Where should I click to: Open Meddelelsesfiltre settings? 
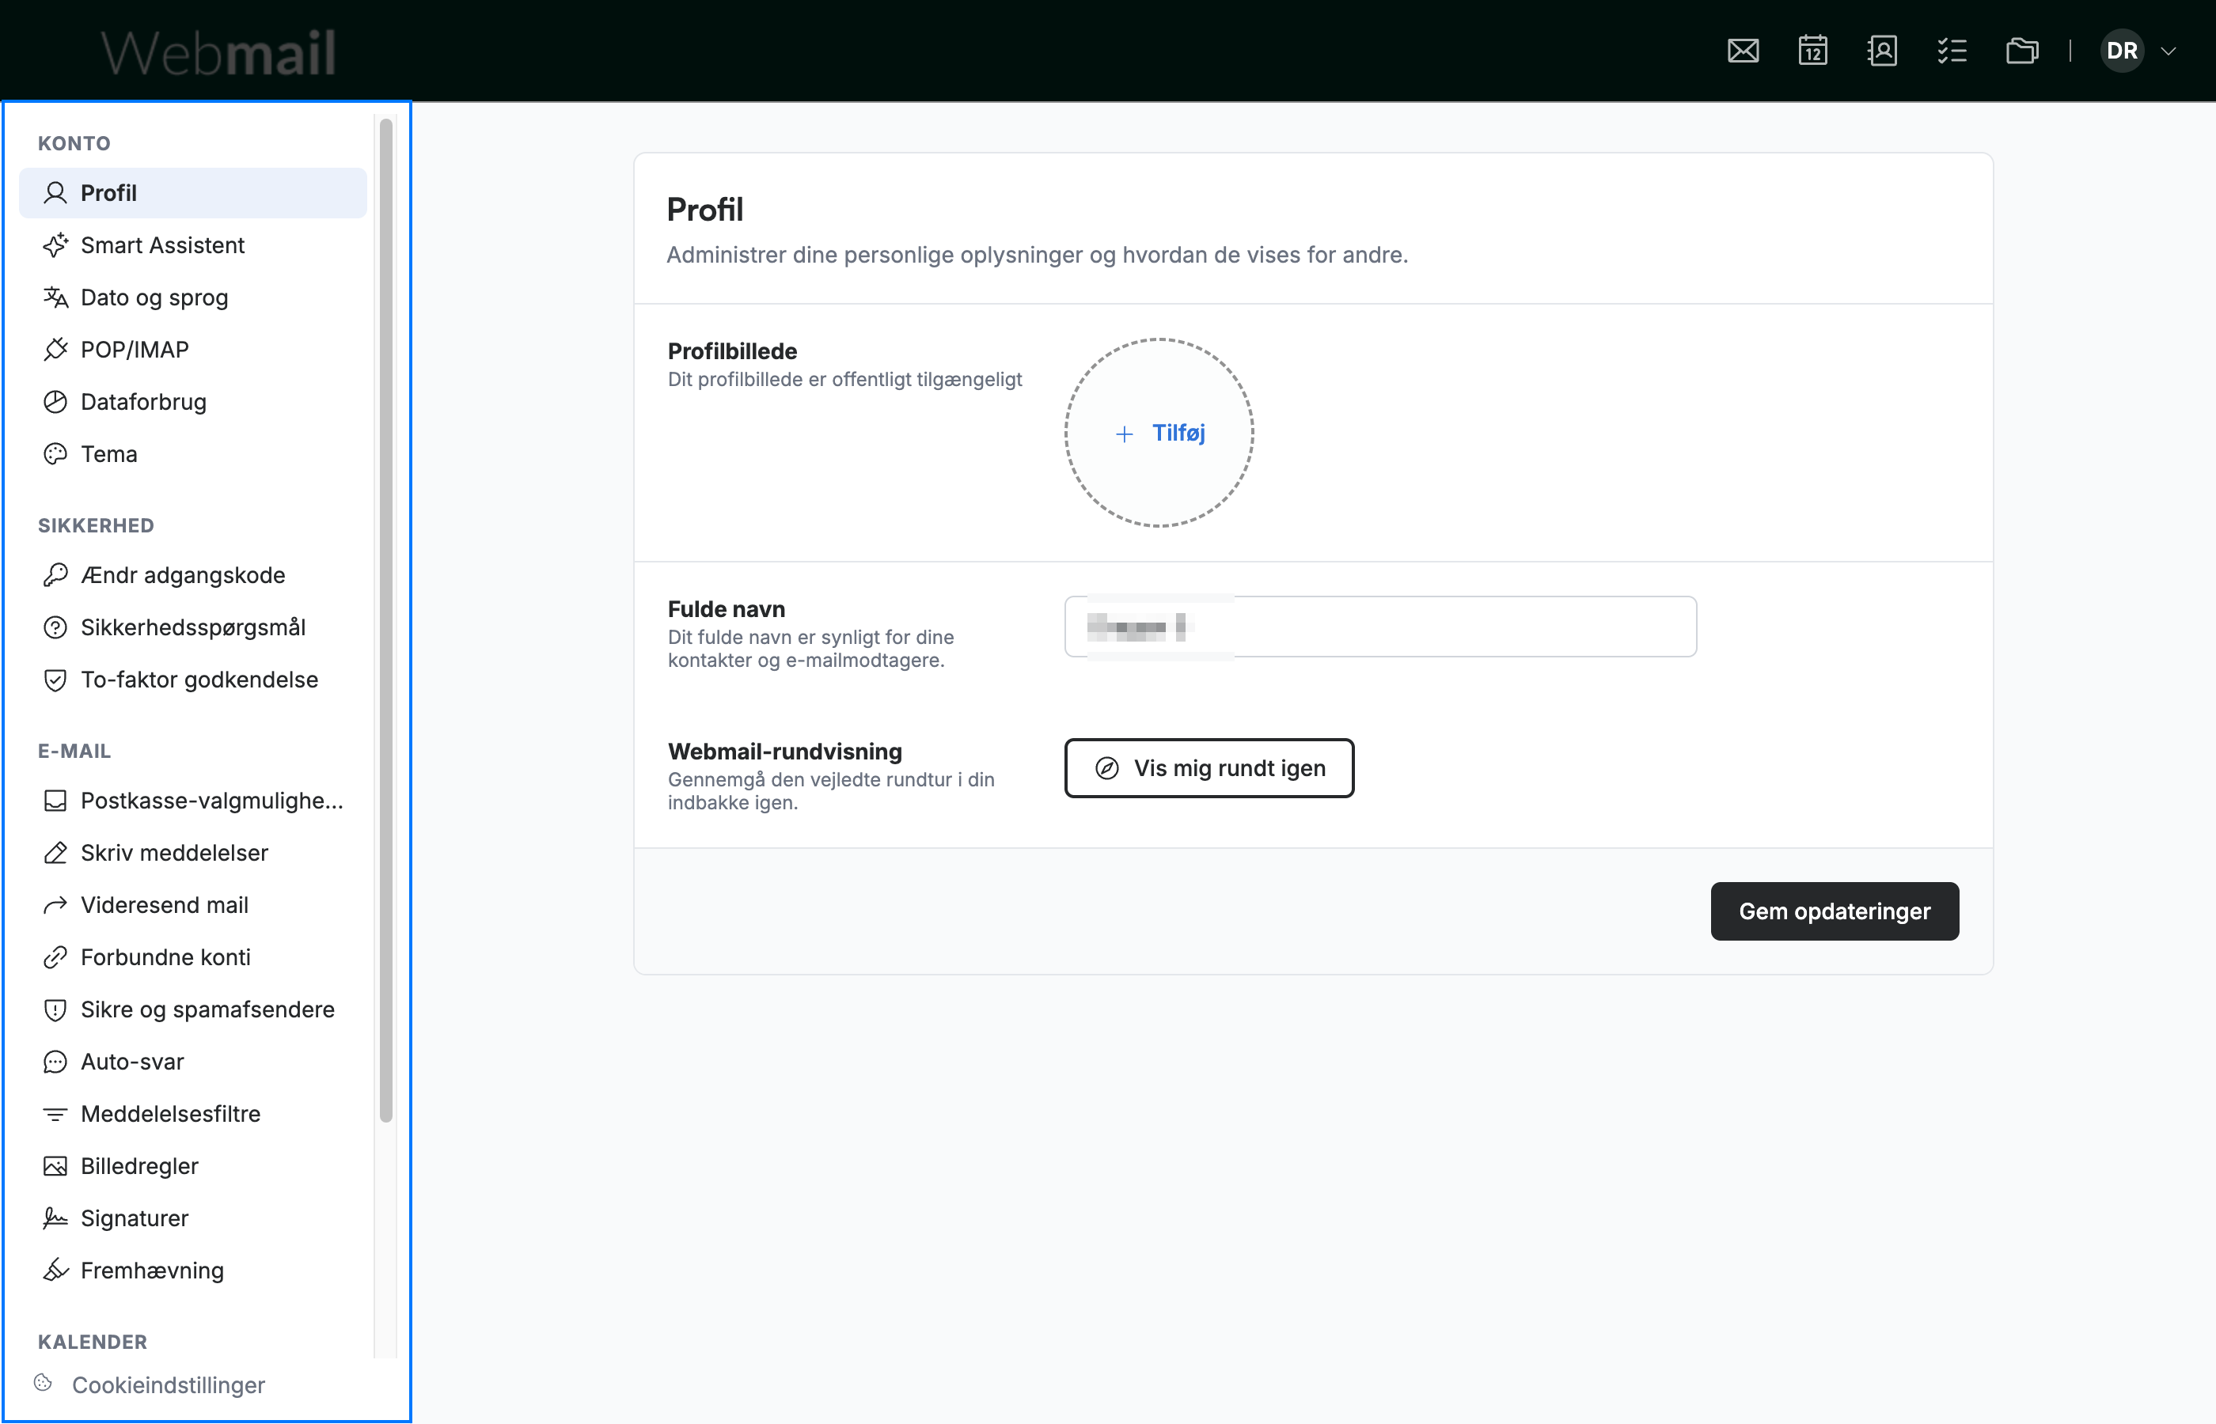click(192, 1114)
